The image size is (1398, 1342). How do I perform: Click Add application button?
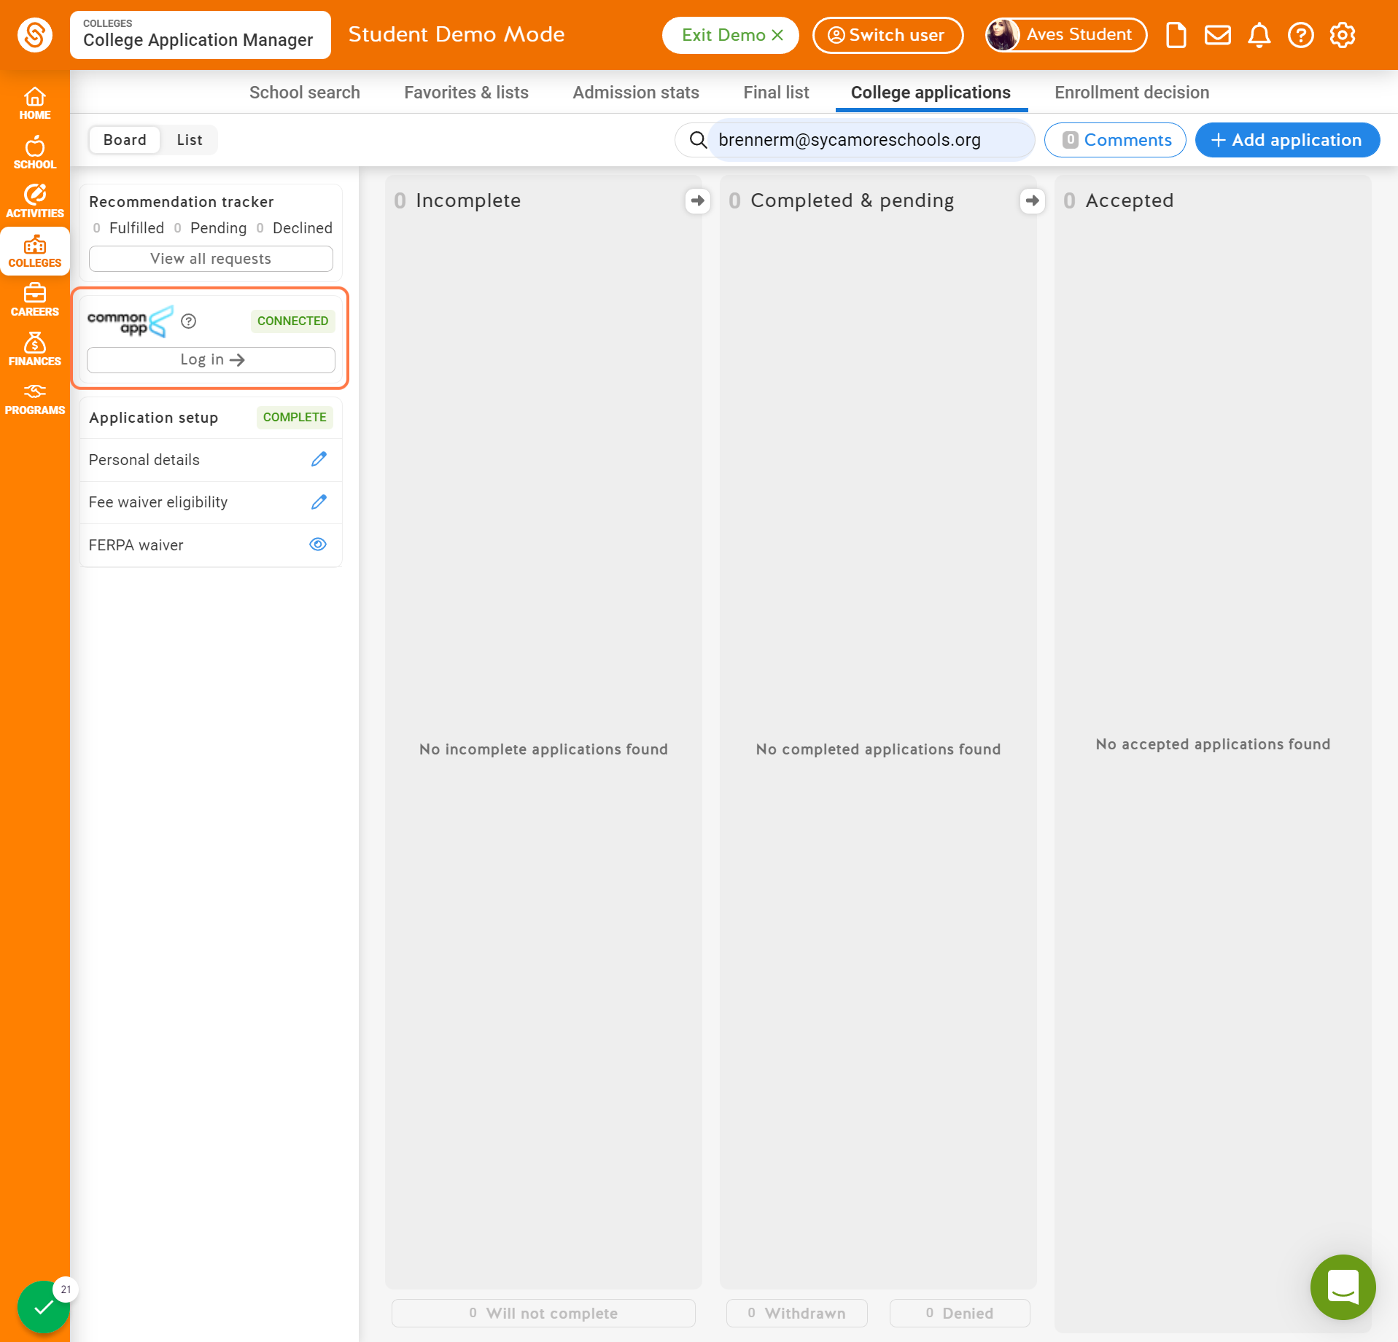pos(1287,140)
